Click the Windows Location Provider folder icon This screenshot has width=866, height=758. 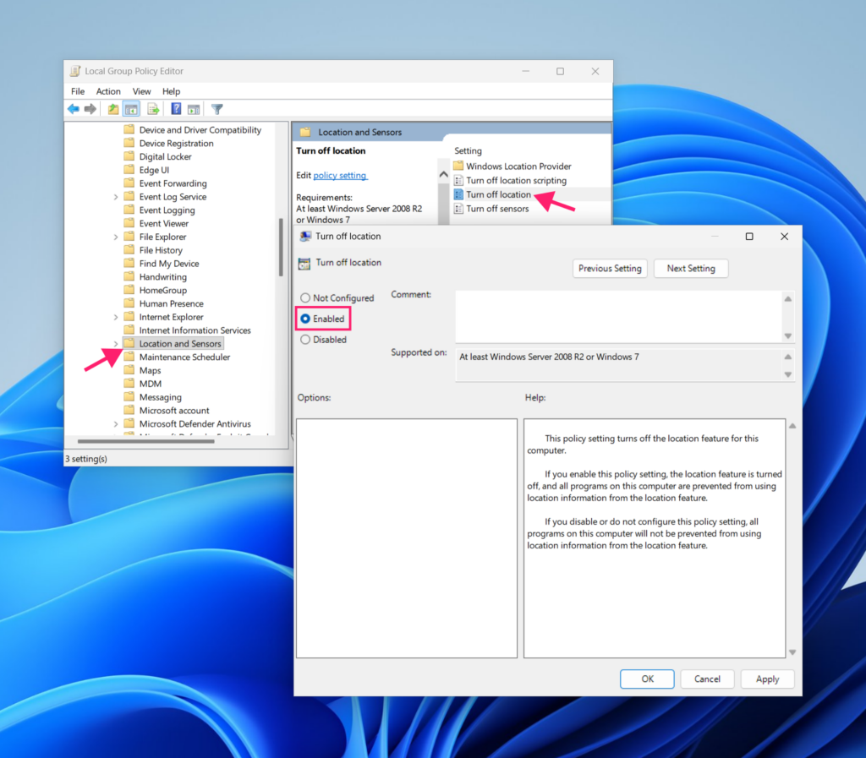[458, 166]
